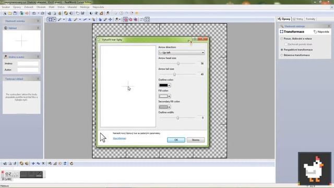Save using the floppy disk toolbar icon
Screen dimensions: 334x188
click(15, 13)
